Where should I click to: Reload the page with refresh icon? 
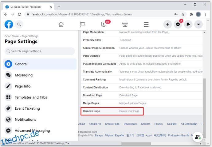pyautogui.click(x=20, y=14)
